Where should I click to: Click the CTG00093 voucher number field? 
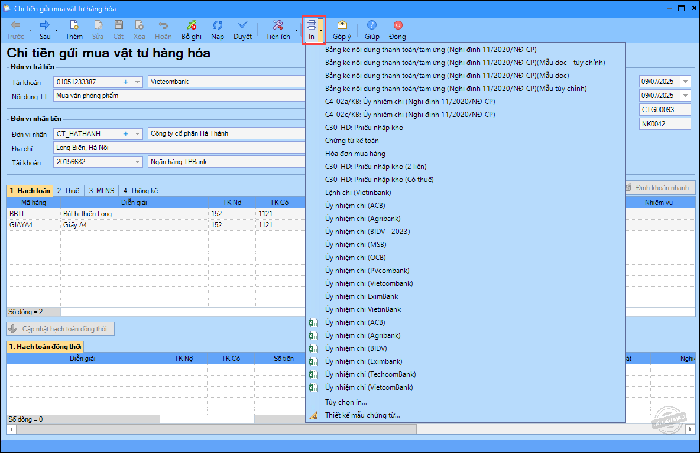coord(665,110)
